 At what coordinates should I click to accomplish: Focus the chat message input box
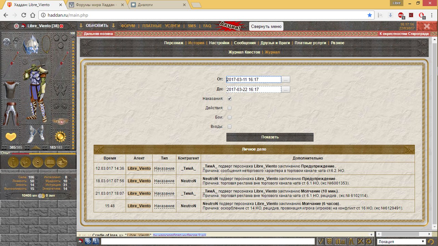208,242
